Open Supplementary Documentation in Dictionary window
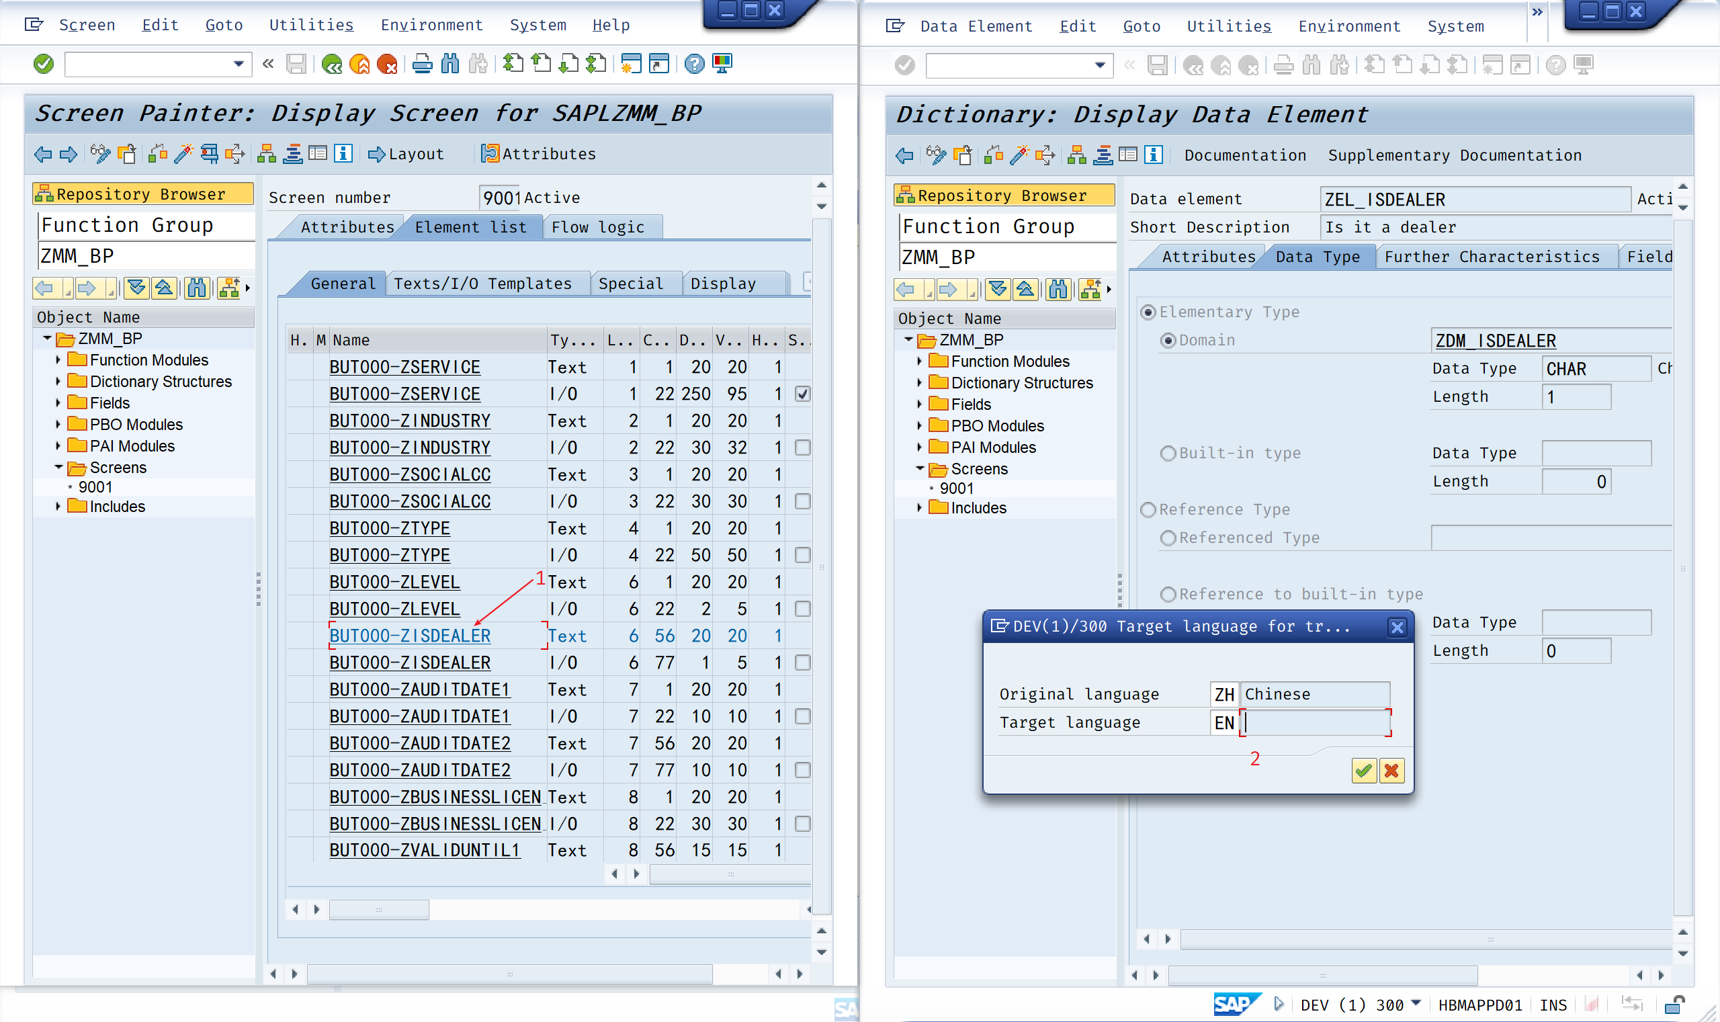 1454,156
